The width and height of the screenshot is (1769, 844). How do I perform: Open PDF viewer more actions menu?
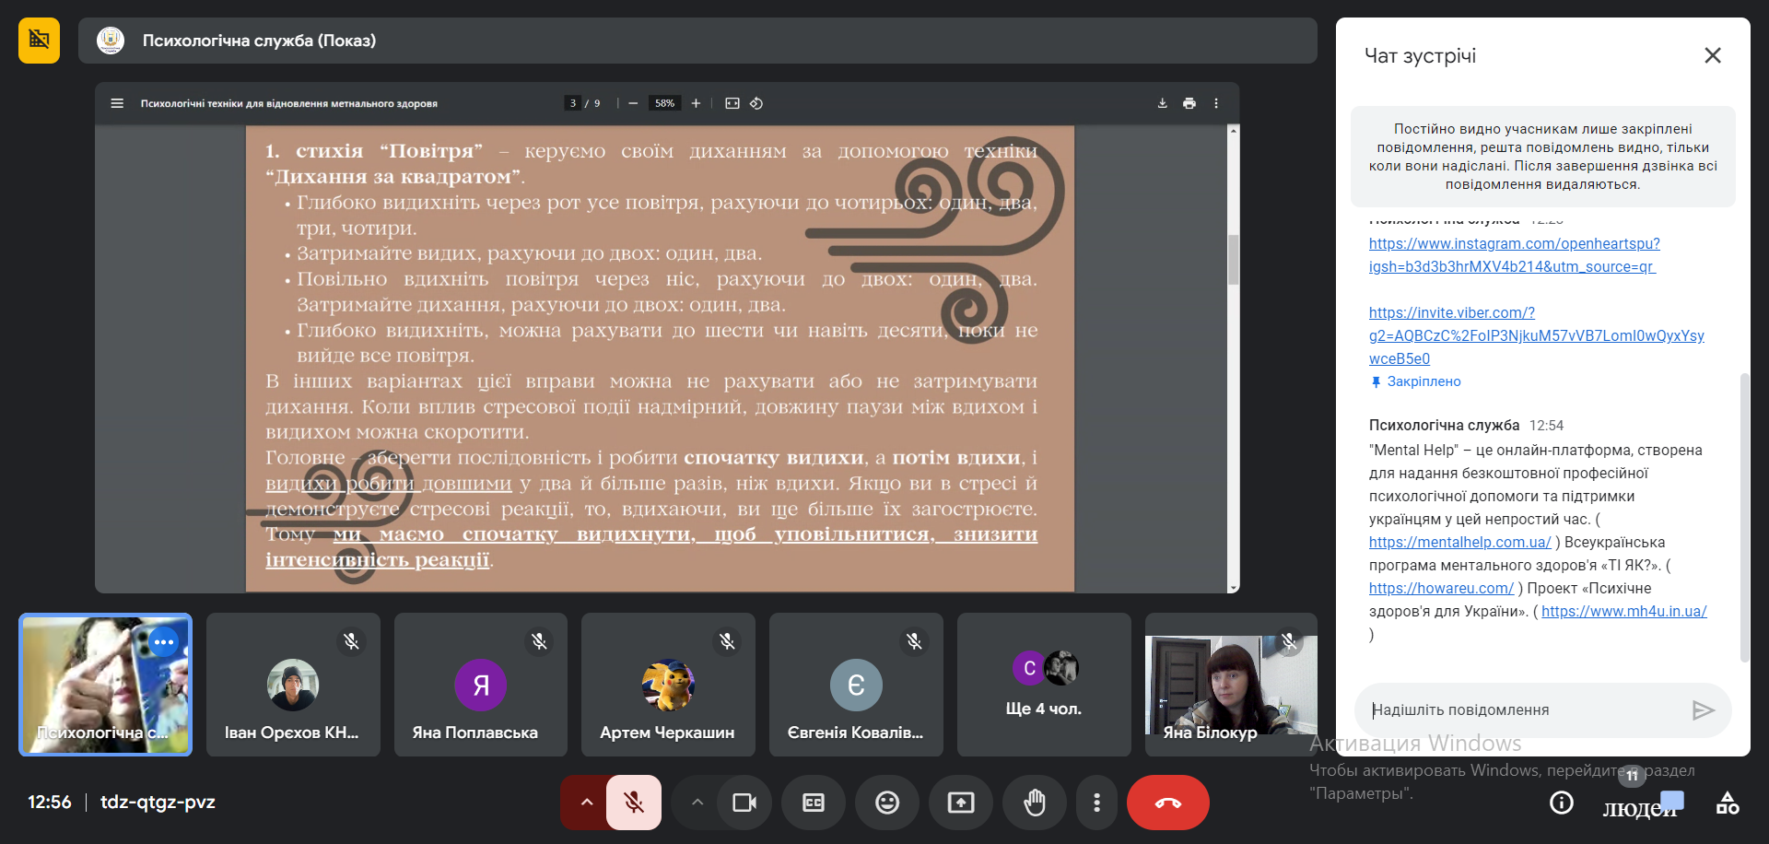pyautogui.click(x=1216, y=103)
